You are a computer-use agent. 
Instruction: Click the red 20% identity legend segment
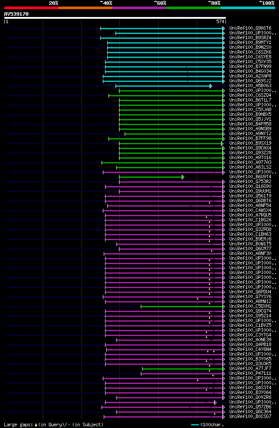click(x=31, y=8)
